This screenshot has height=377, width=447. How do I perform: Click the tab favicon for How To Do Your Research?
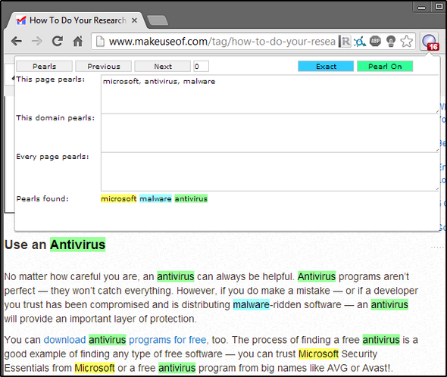[x=20, y=20]
